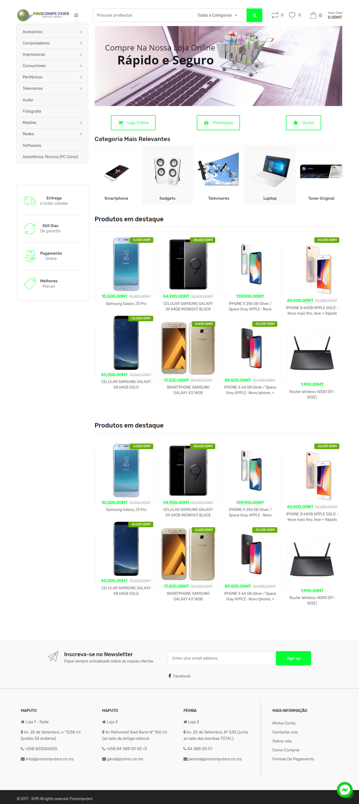The image size is (359, 804).
Task: Click the green search magnifier button
Action: point(254,15)
